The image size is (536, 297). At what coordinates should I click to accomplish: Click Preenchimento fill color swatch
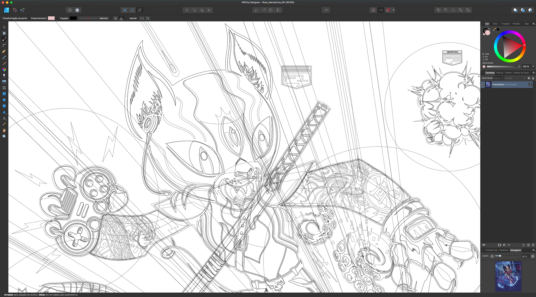(x=51, y=18)
